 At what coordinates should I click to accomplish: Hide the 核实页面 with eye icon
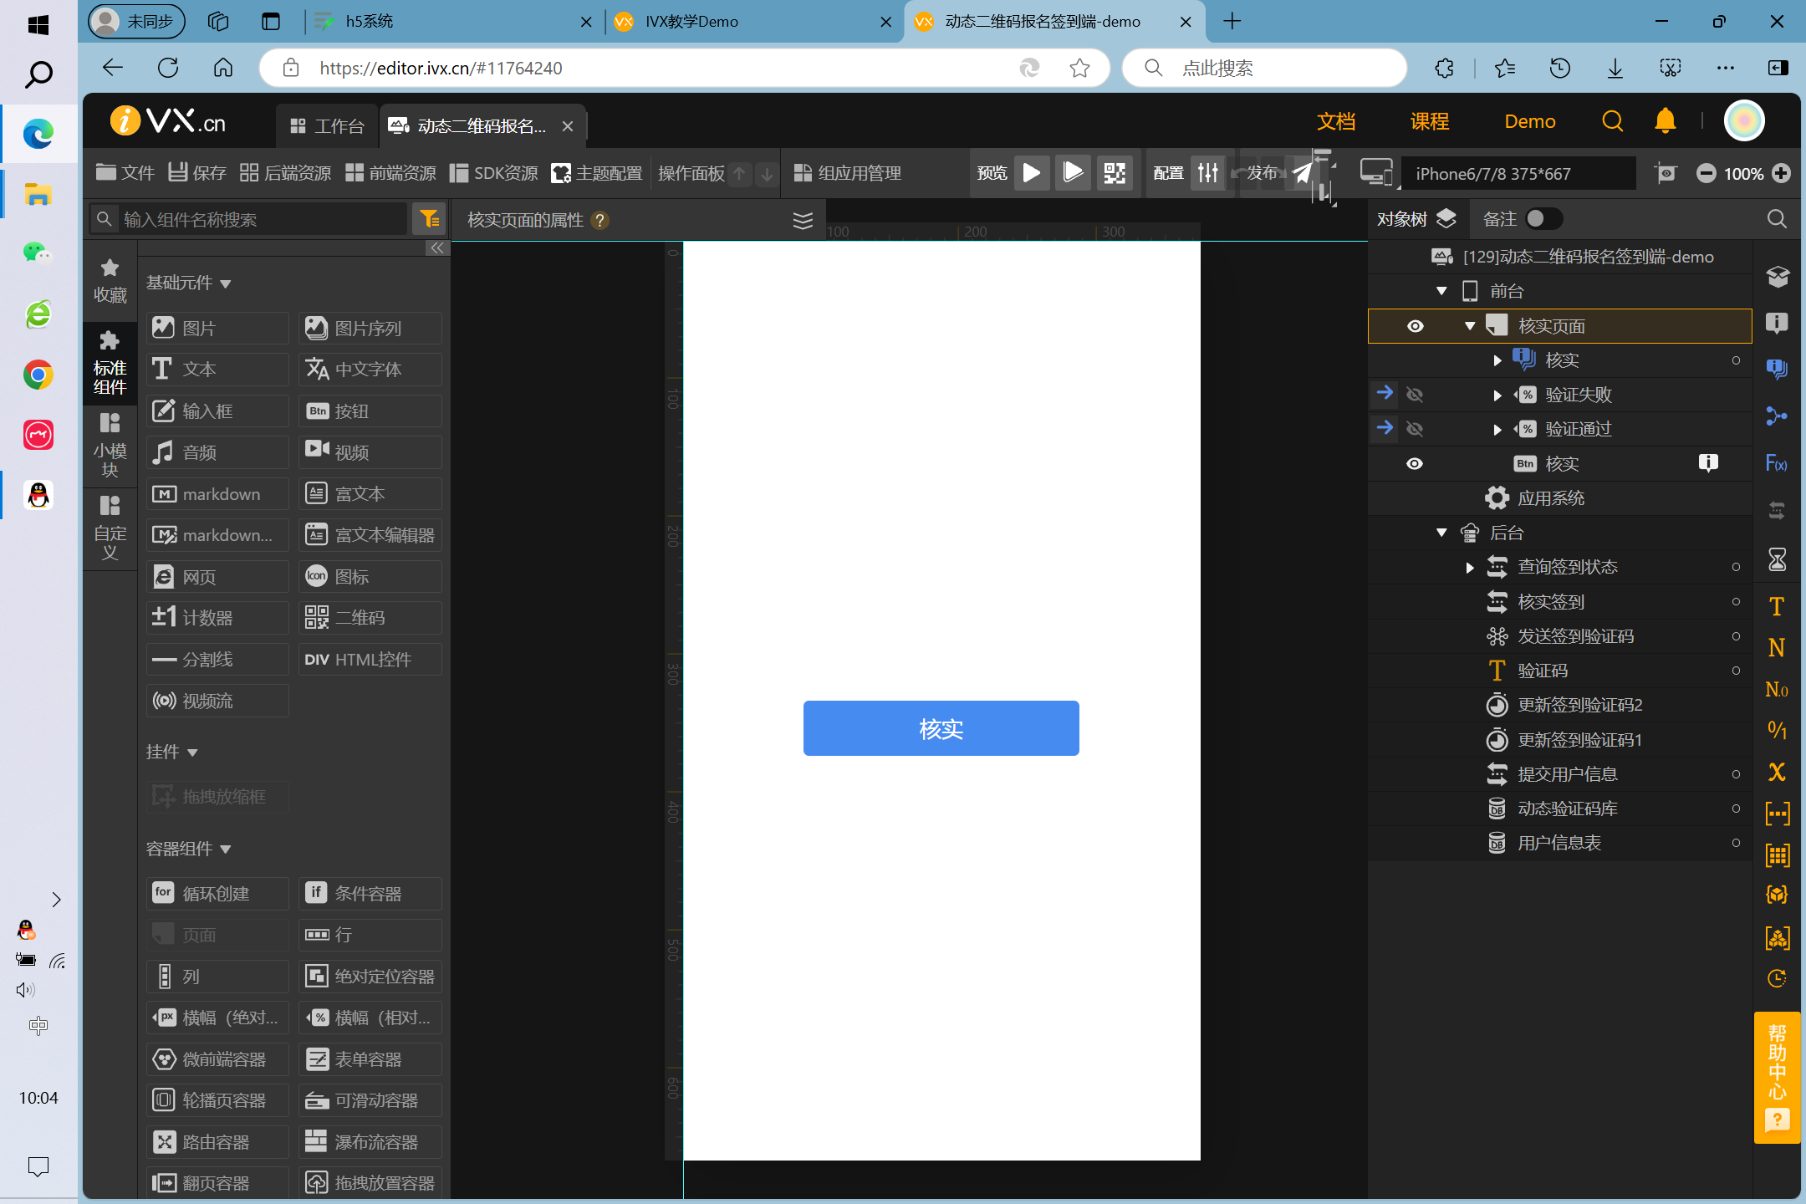1415,326
